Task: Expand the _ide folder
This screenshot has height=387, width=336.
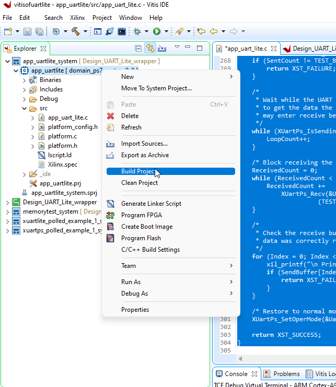Action: point(24,174)
